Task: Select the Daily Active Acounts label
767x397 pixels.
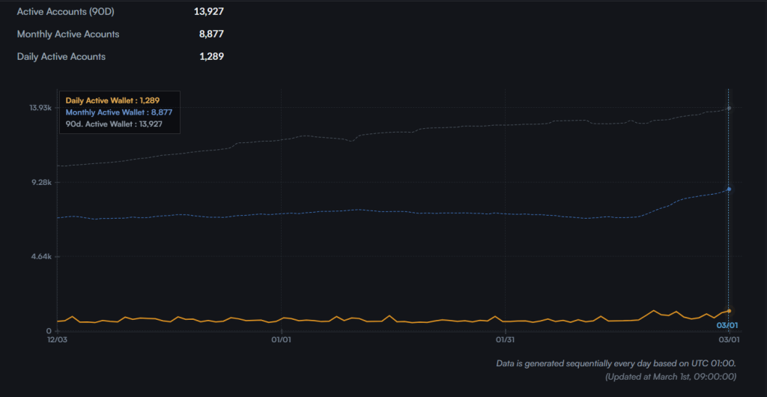Action: coord(61,56)
